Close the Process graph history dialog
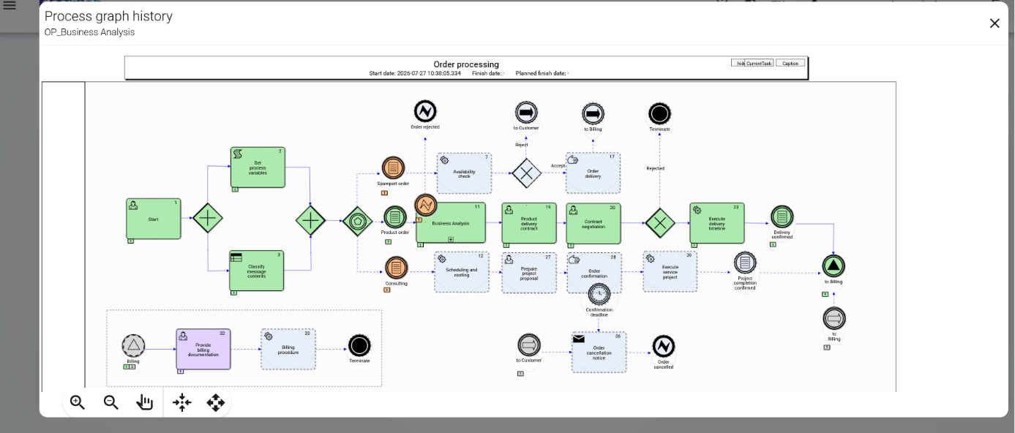Viewport: 1015px width, 433px height. tap(995, 23)
